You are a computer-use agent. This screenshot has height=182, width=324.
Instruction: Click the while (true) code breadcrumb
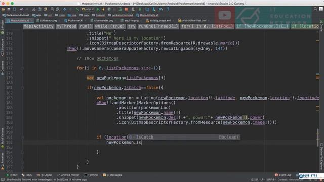pos(110,26)
